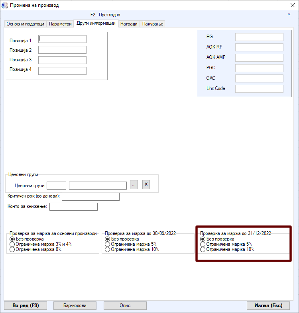Clear the price group with X button
This screenshot has height=313, width=299.
click(x=146, y=184)
